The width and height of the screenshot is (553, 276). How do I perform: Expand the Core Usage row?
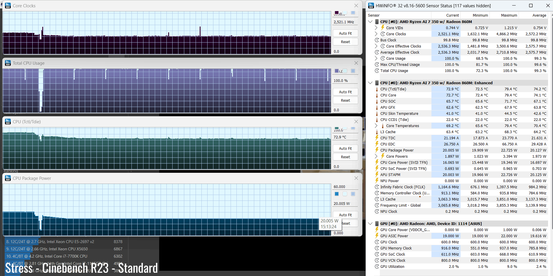point(376,58)
